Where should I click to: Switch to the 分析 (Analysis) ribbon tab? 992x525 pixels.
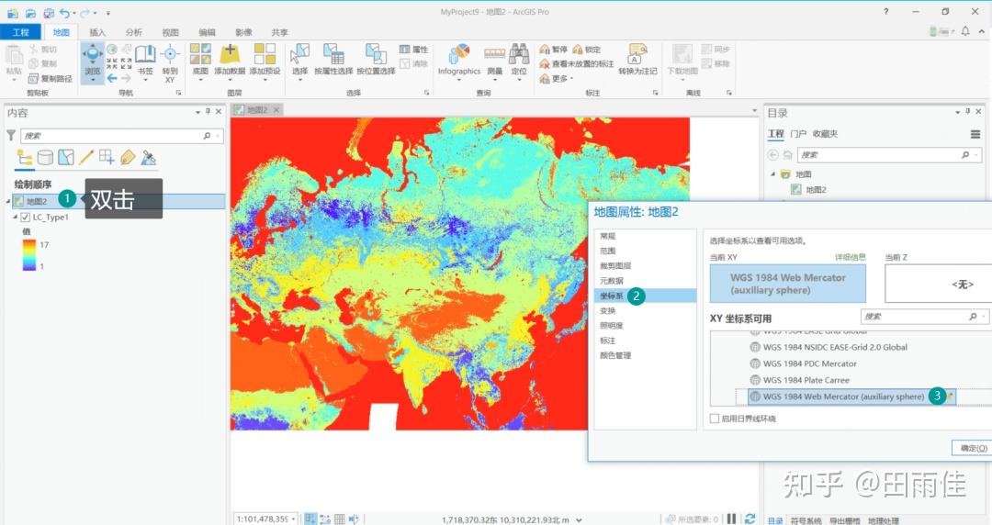(x=133, y=32)
